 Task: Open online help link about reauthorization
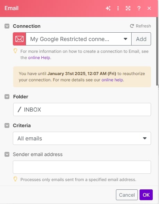click(x=112, y=80)
